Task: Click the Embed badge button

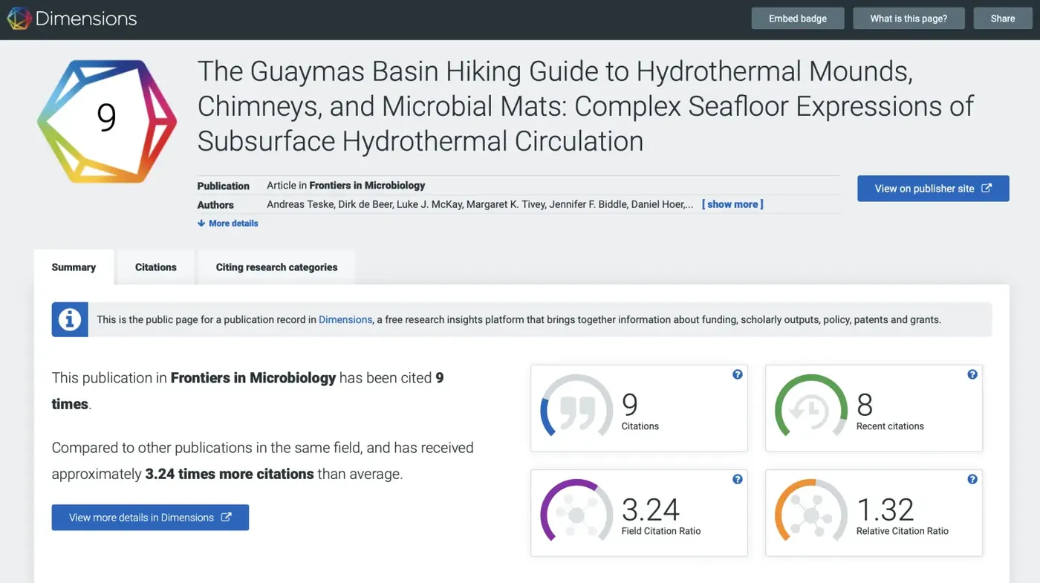Action: pyautogui.click(x=798, y=19)
